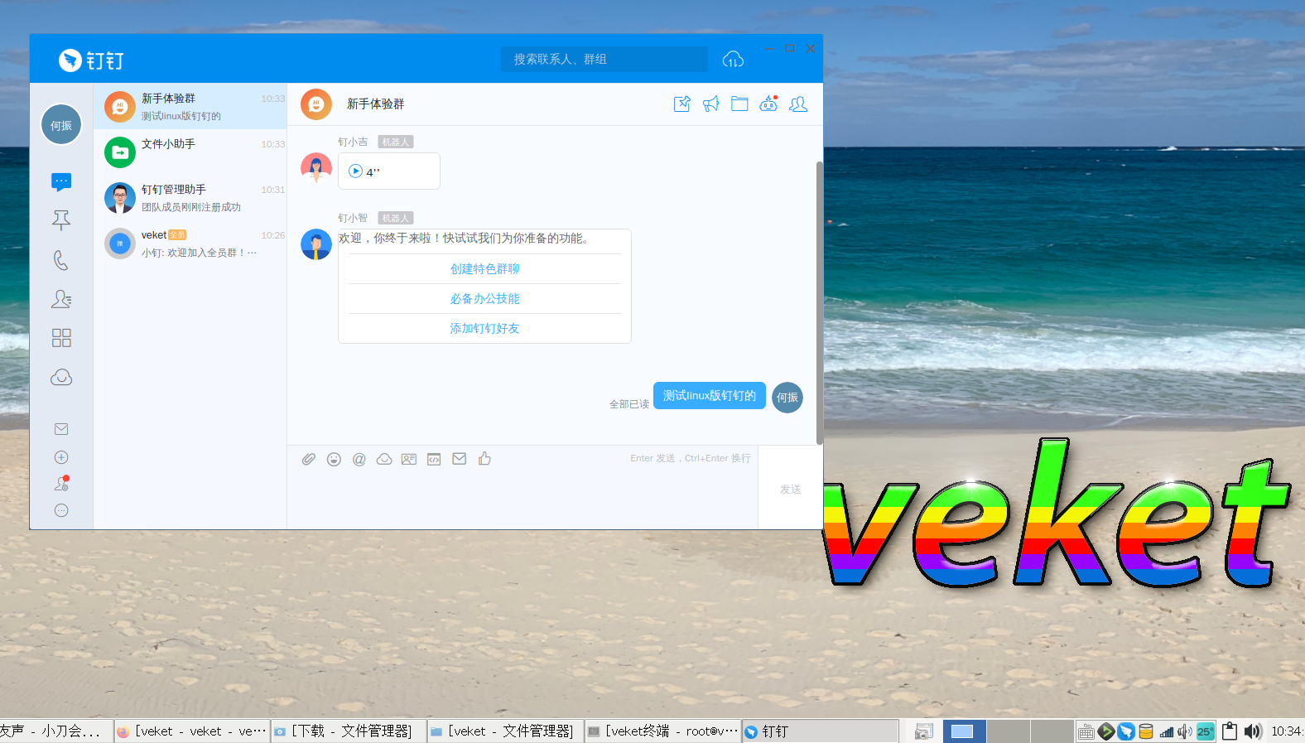Click the 25° temperature tray icon

coord(1206,731)
